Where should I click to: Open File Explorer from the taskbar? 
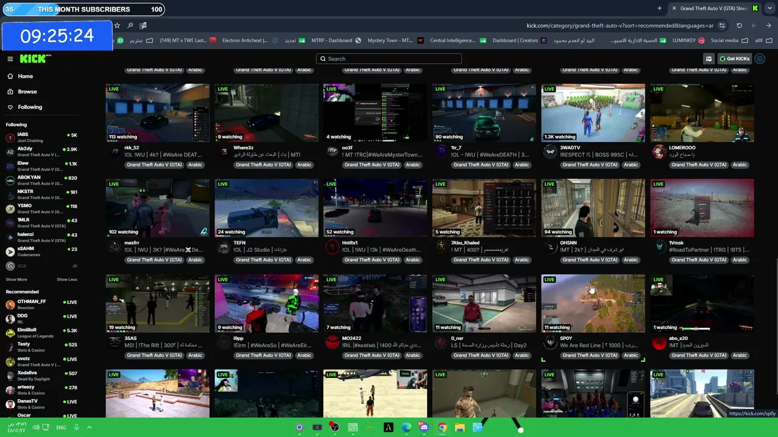pyautogui.click(x=460, y=427)
